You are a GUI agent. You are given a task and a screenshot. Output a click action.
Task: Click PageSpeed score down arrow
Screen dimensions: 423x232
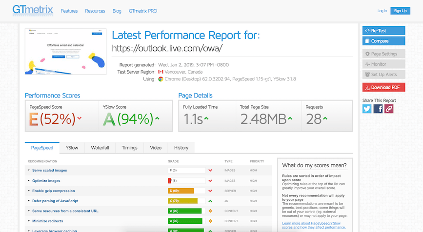pos(80,118)
